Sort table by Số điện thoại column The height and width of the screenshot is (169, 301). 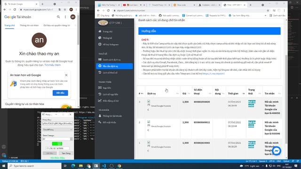202,92
